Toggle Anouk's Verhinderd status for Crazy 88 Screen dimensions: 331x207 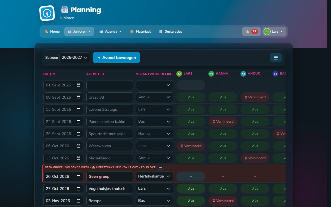click(255, 97)
